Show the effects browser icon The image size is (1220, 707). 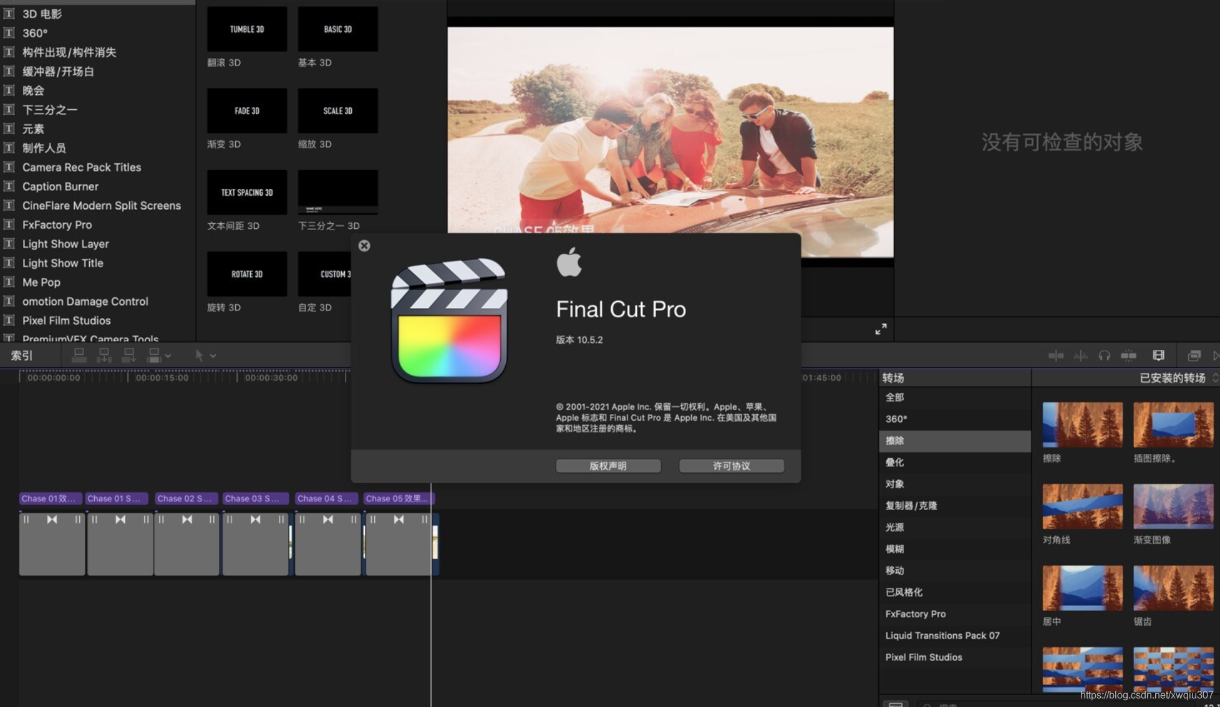[1194, 355]
